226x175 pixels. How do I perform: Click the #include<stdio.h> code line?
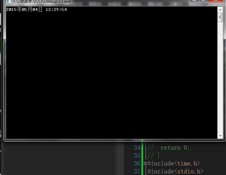175,171
